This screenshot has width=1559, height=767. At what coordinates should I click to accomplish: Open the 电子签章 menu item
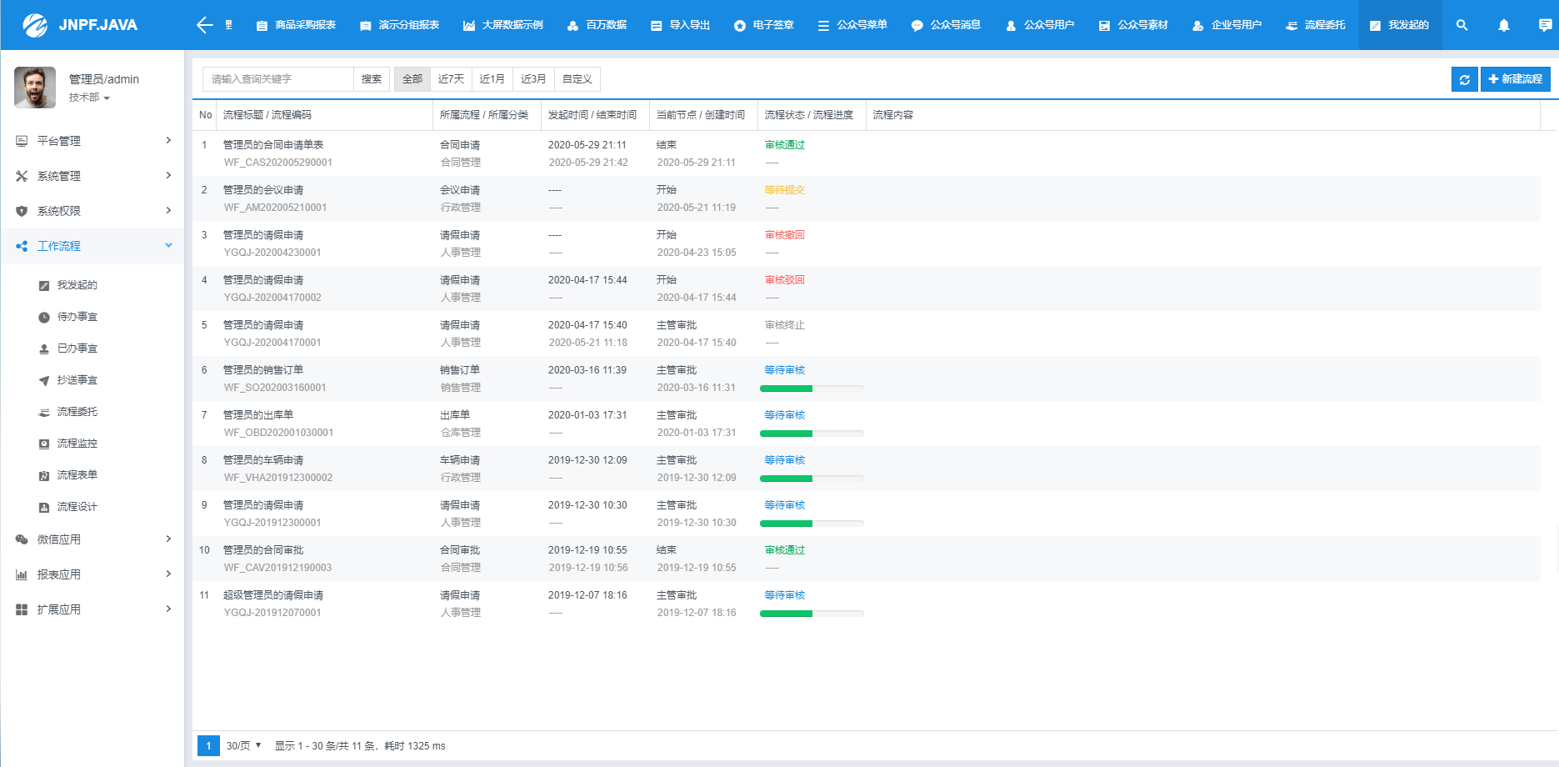click(x=763, y=24)
